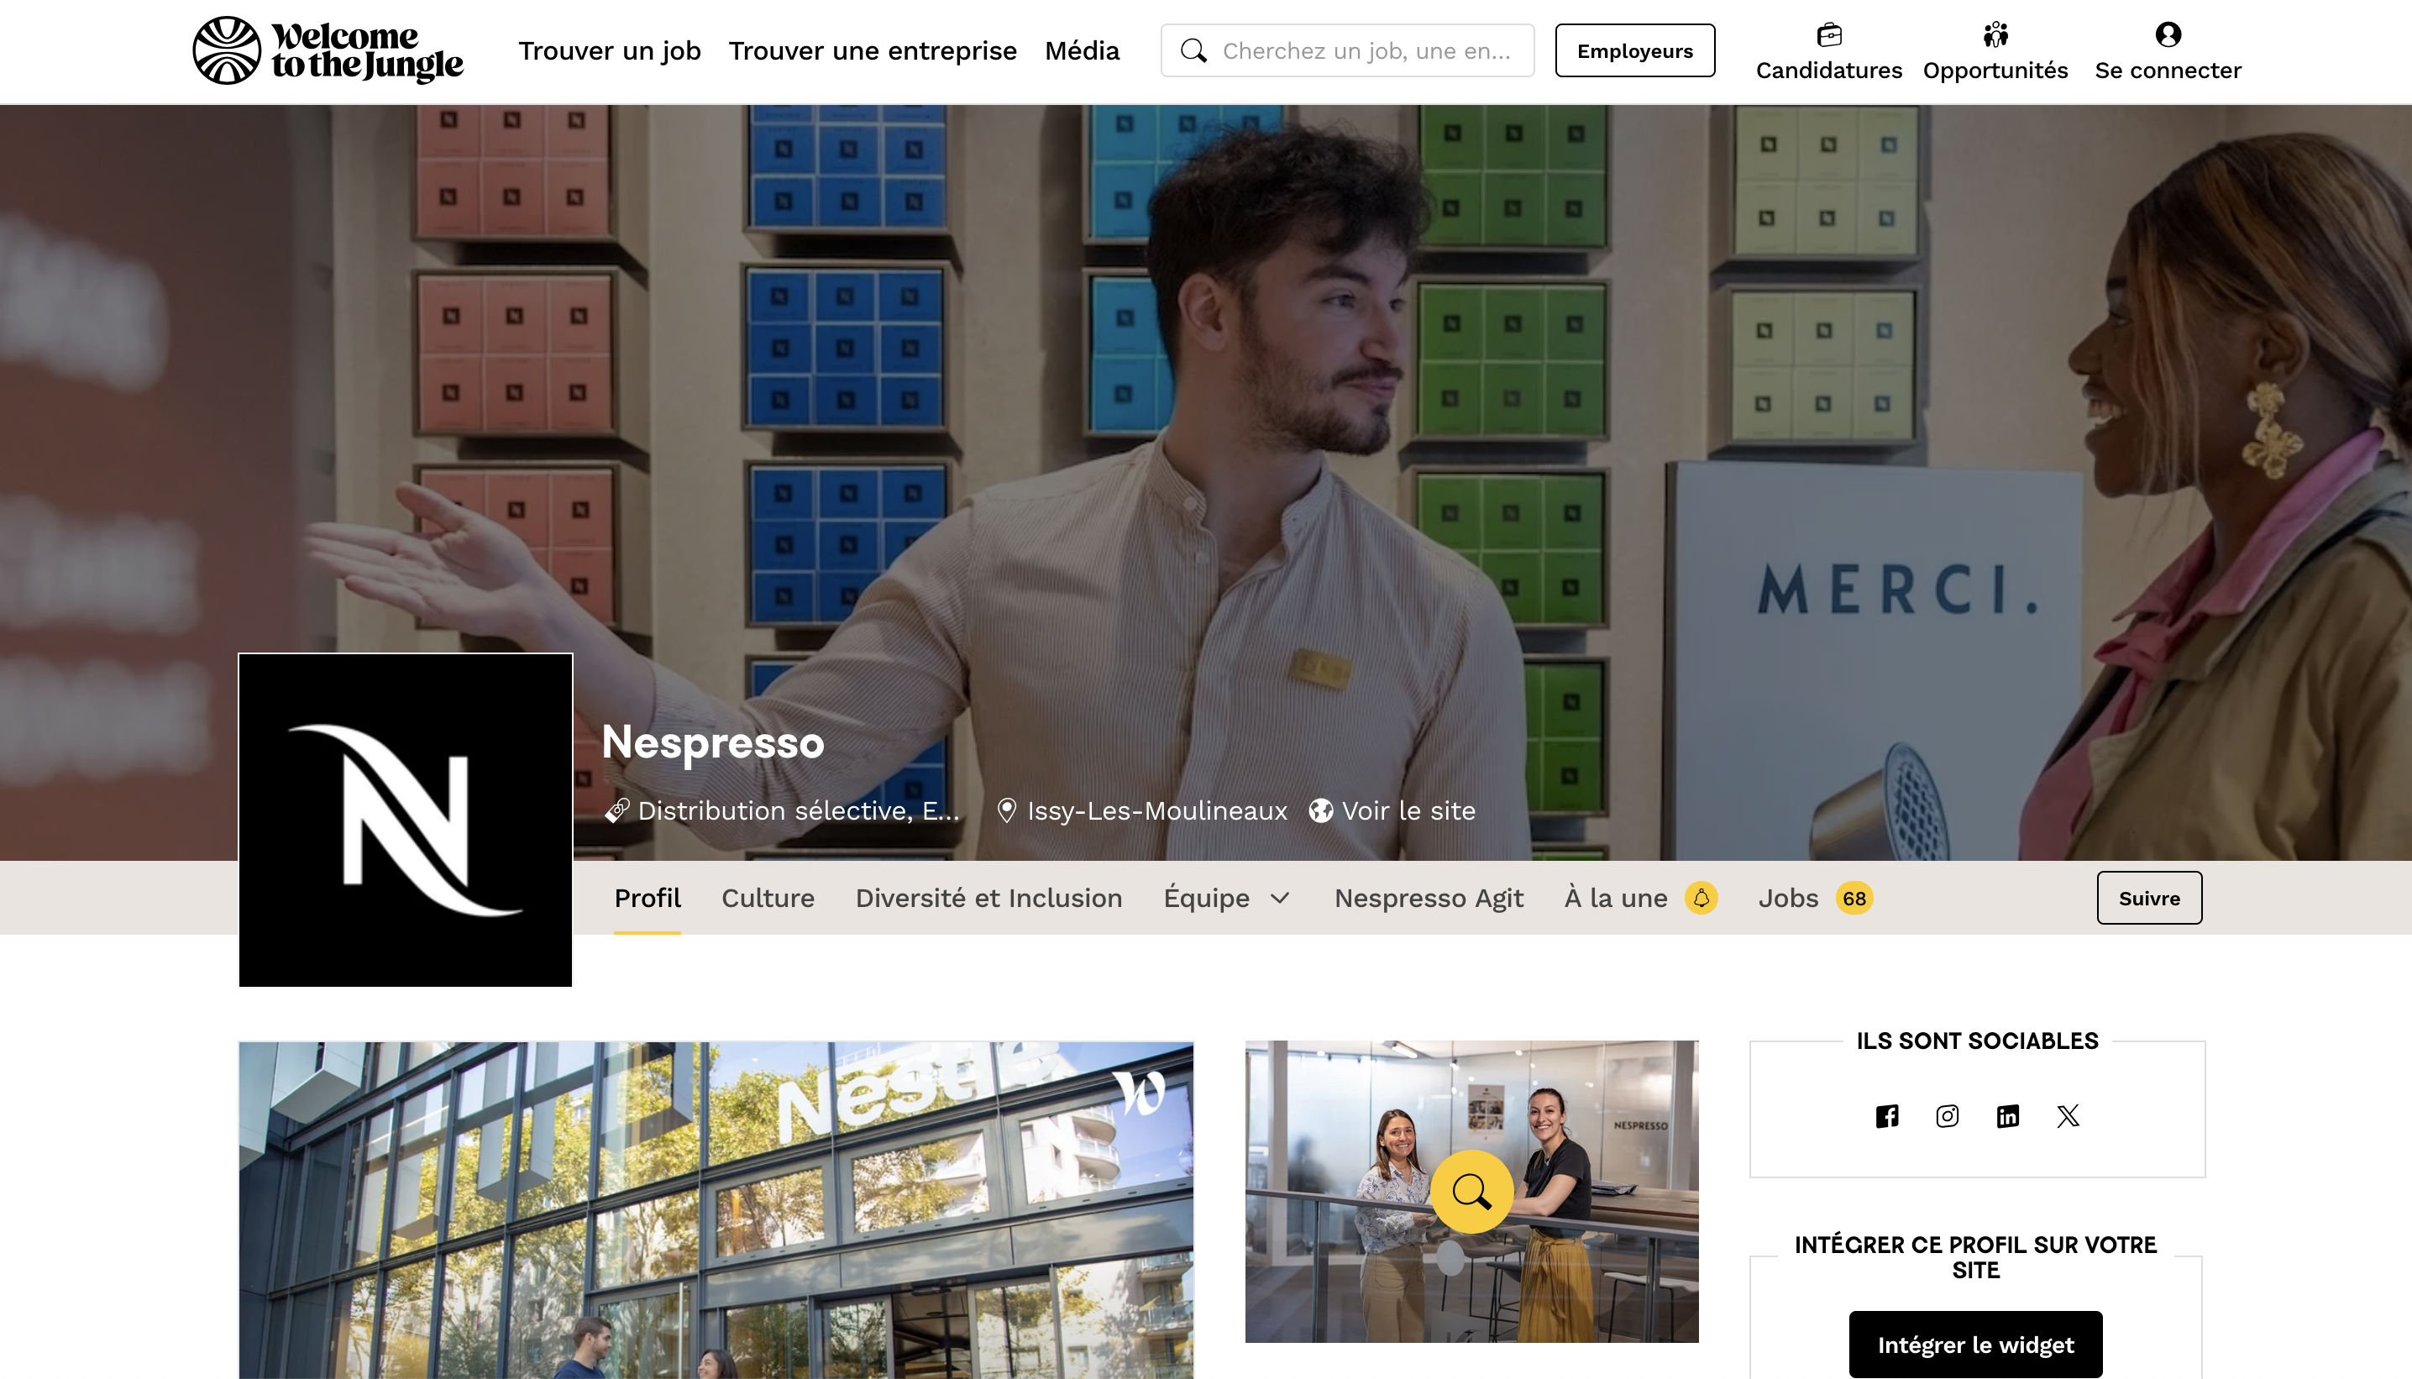Open the Jobs tab
Screen dimensions: 2412x1379
(1788, 898)
